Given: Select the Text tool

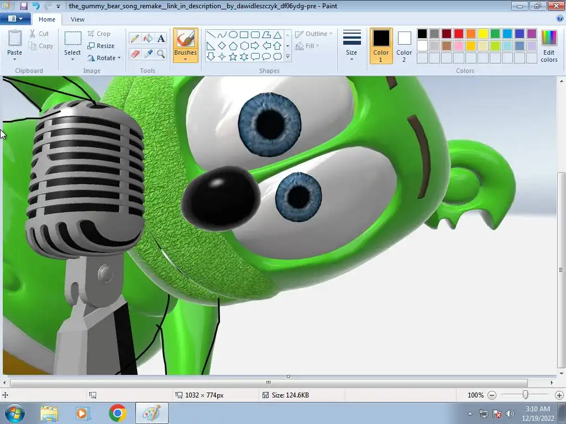Looking at the screenshot, I should coord(161,38).
